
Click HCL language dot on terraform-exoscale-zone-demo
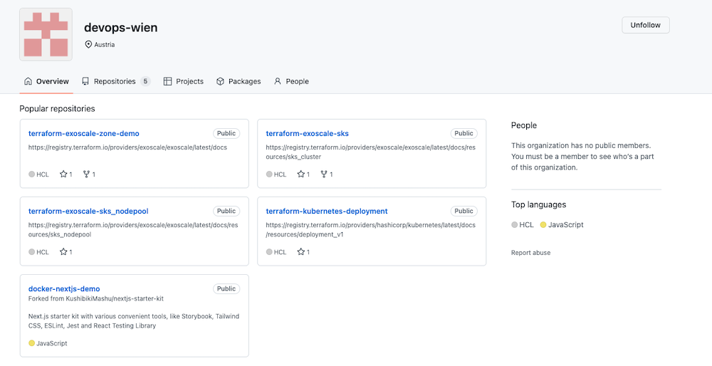[32, 174]
